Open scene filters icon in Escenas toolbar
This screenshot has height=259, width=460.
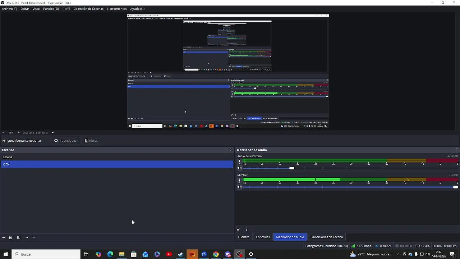19,237
